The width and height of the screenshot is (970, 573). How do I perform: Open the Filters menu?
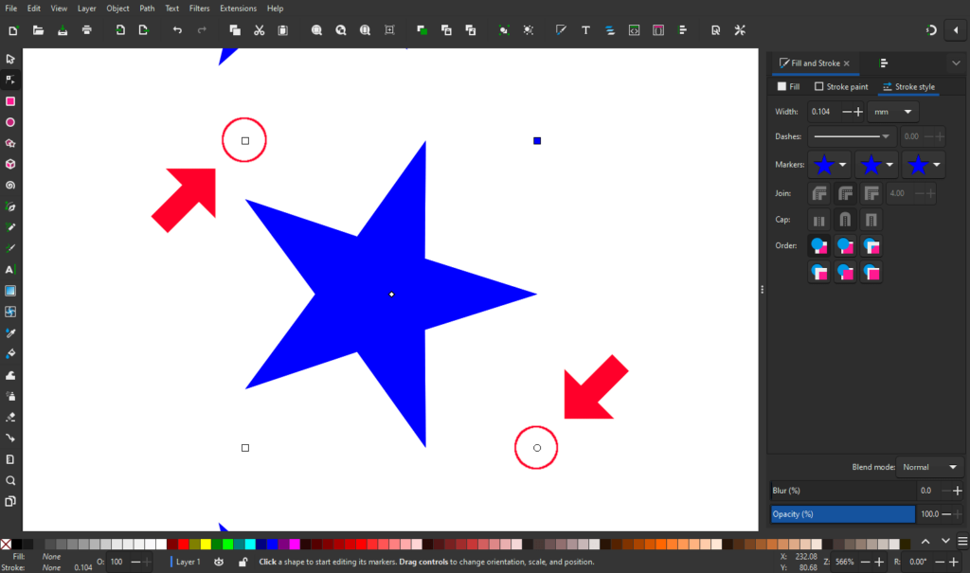coord(199,8)
